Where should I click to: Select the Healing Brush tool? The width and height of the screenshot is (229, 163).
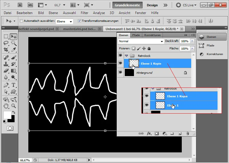click(x=6, y=57)
